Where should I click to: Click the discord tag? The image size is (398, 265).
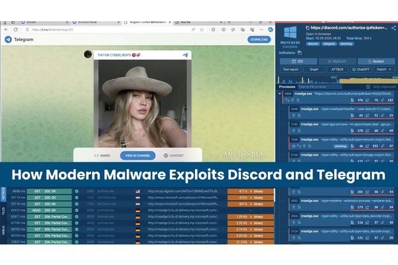pyautogui.click(x=313, y=44)
